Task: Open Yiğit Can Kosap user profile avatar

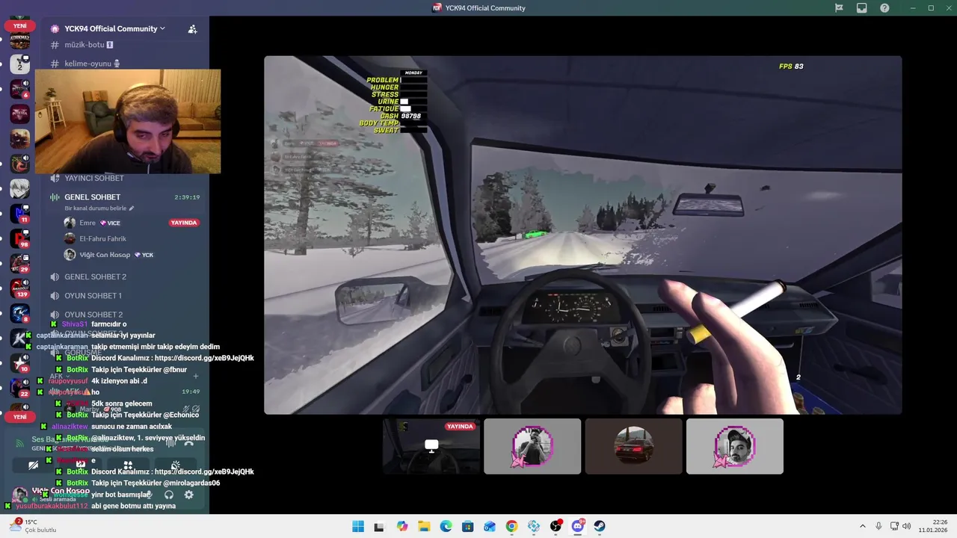Action: point(19,494)
